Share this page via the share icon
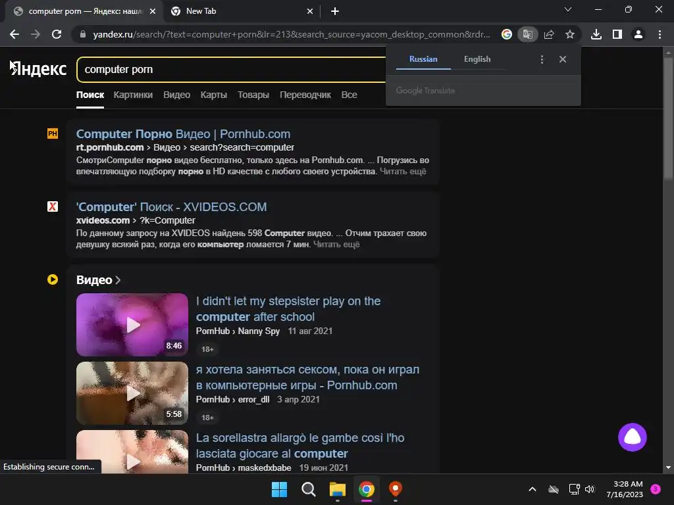 549,34
